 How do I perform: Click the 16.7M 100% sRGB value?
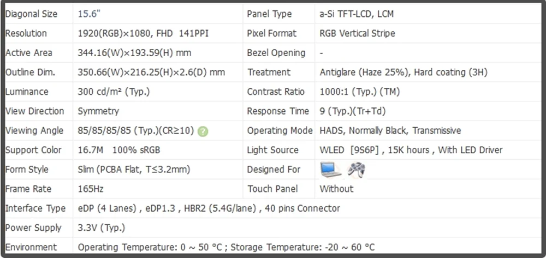(x=119, y=150)
